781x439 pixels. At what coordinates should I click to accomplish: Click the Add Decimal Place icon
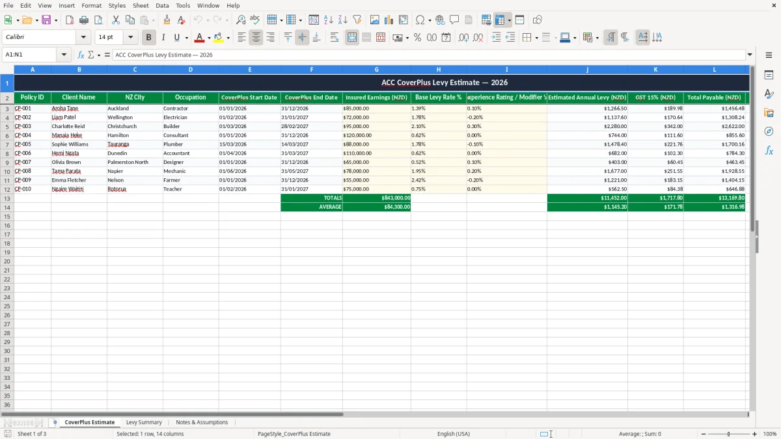click(x=463, y=38)
